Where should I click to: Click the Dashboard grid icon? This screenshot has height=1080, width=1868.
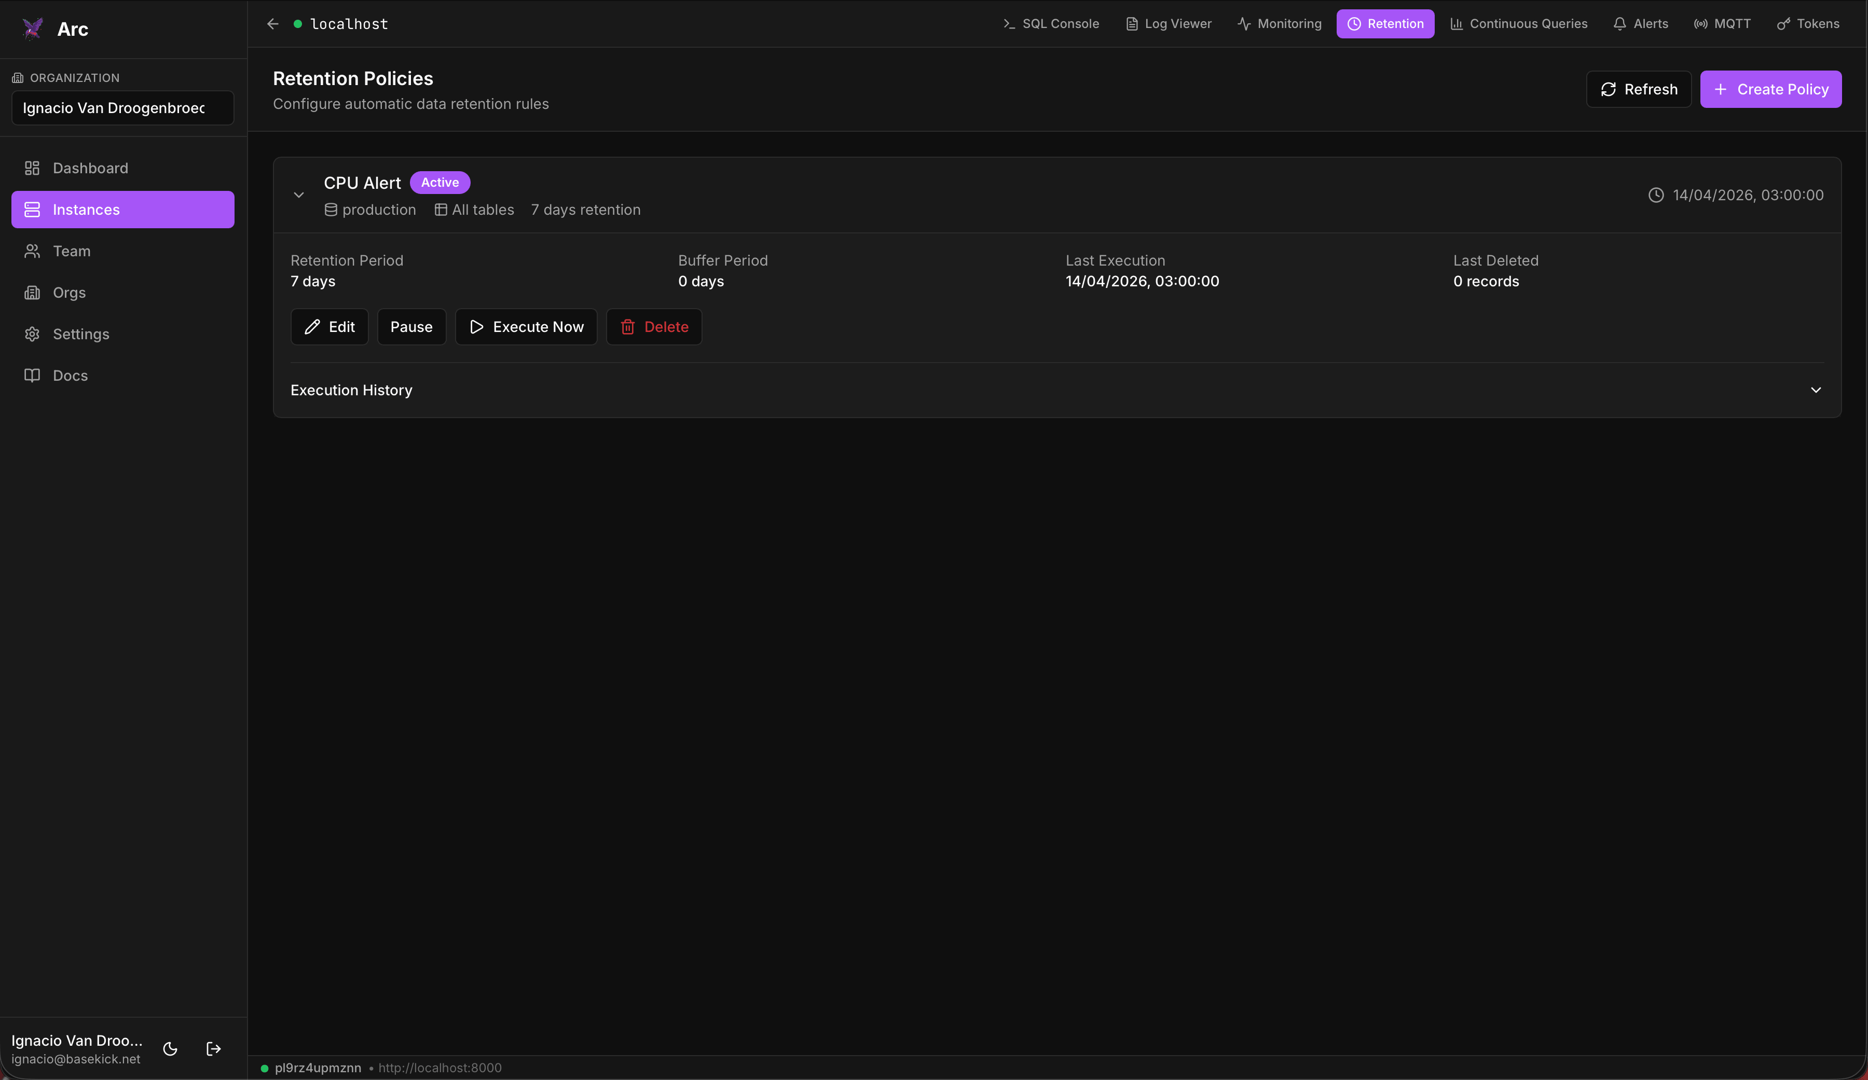tap(32, 168)
